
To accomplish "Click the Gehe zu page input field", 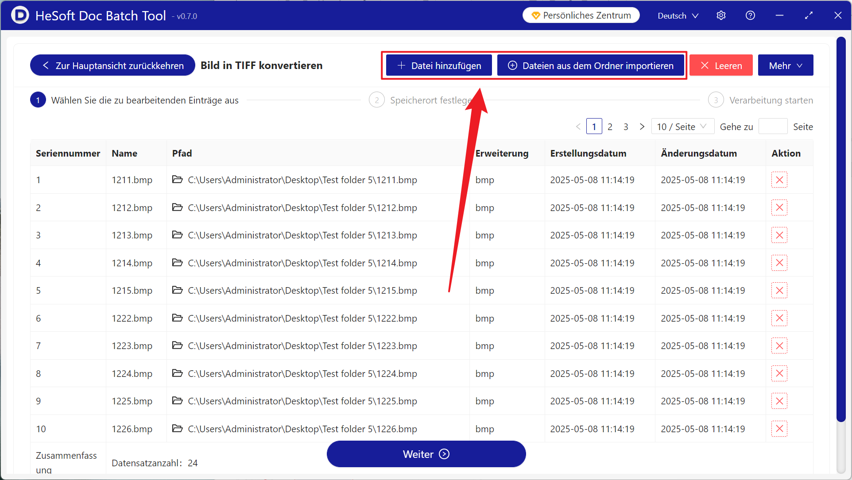I will click(773, 127).
